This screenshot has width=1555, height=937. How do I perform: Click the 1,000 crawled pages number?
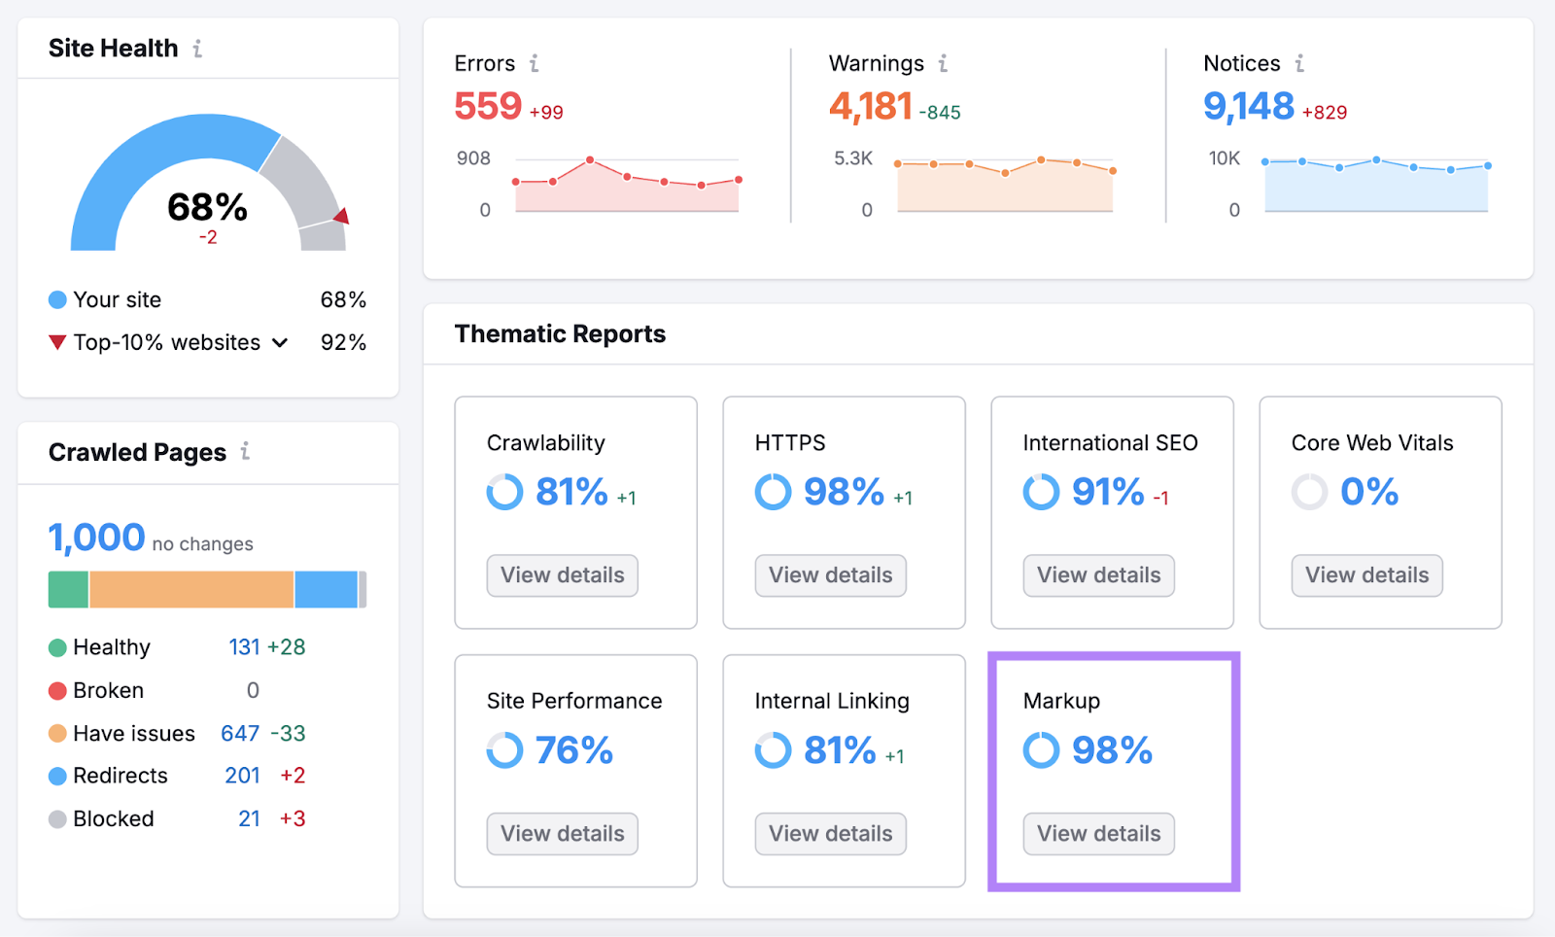click(96, 538)
